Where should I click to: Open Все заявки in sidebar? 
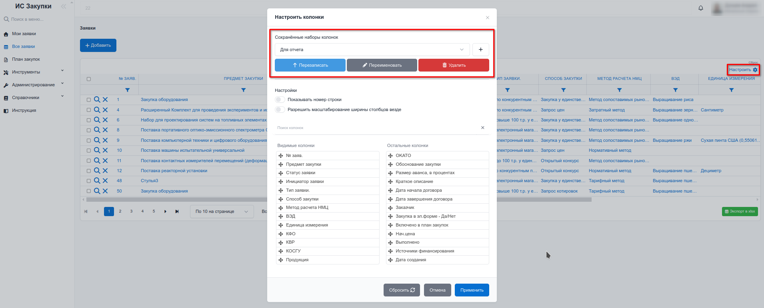[23, 47]
